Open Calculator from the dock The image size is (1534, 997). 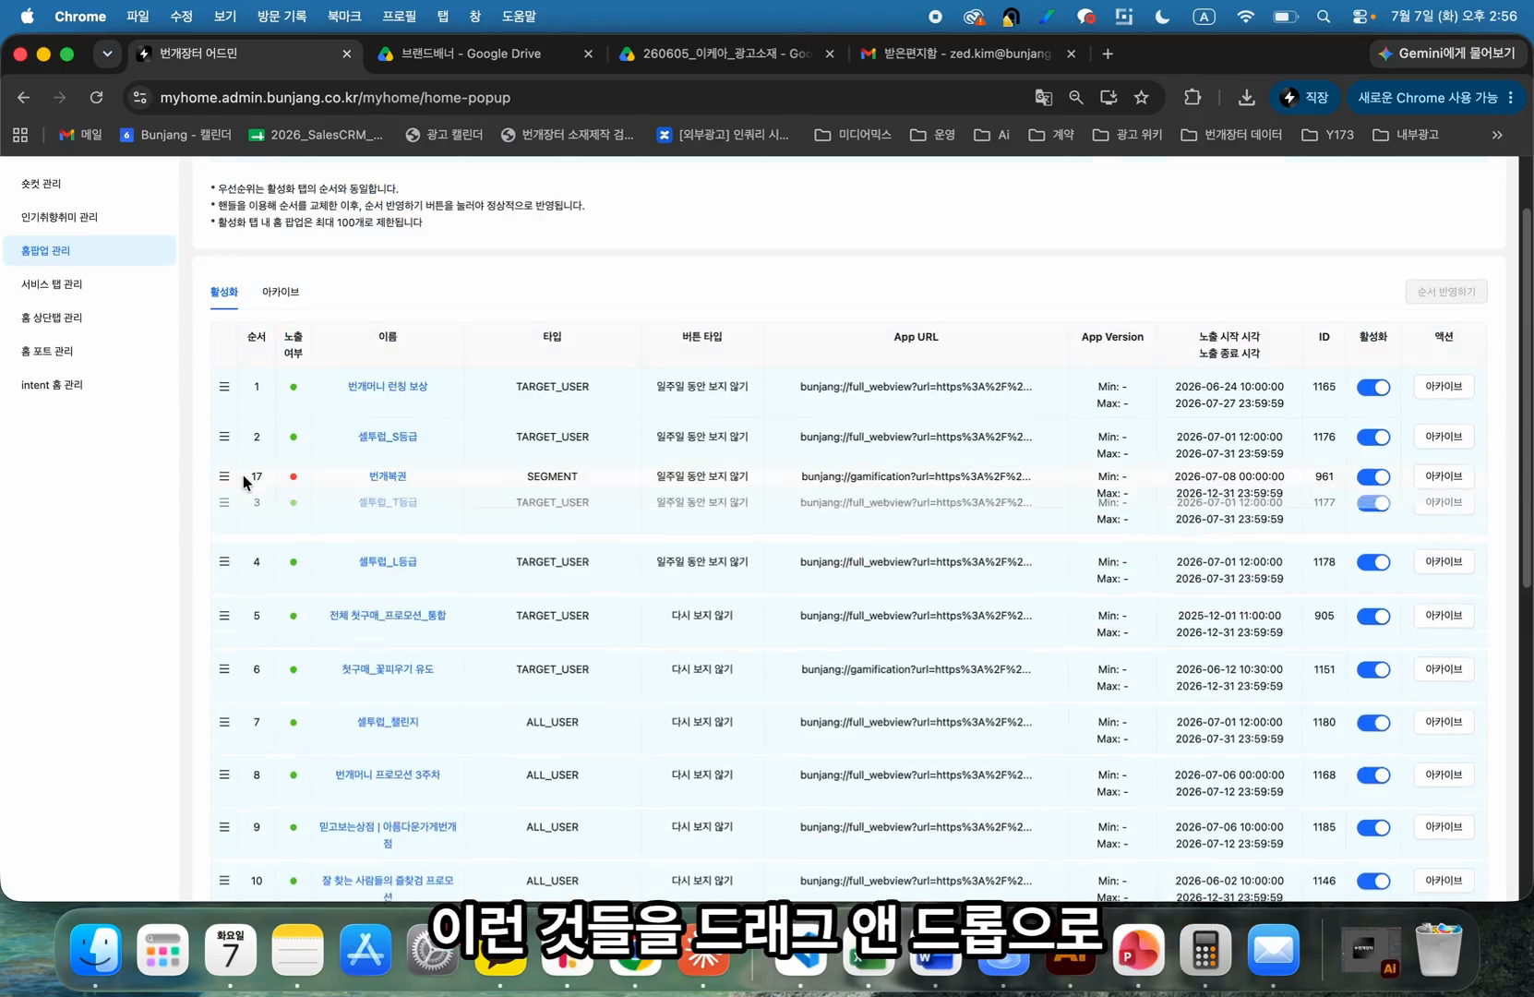pyautogui.click(x=1205, y=949)
